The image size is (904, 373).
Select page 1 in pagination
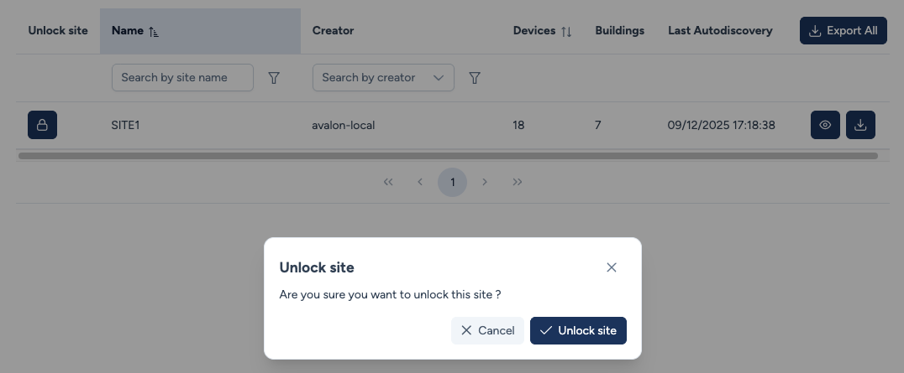452,182
